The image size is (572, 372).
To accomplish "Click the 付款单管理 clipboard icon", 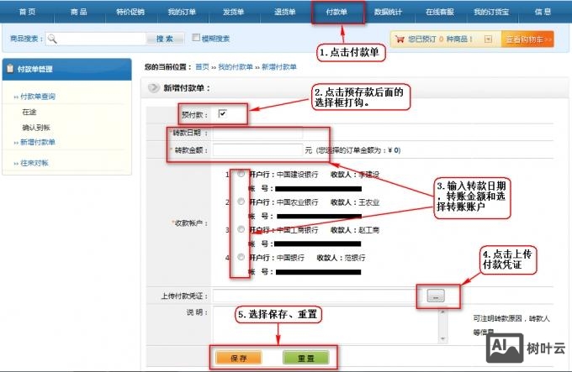I will (x=10, y=68).
